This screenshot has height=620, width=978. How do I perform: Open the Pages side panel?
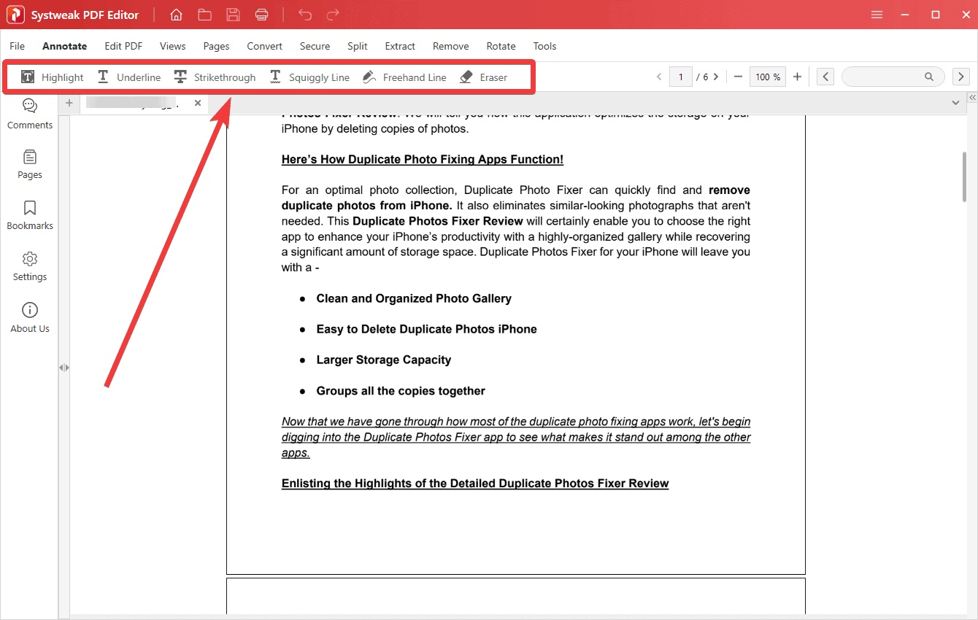(x=30, y=164)
